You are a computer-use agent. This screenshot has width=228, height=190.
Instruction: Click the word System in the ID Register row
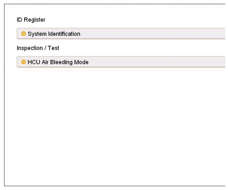37,34
